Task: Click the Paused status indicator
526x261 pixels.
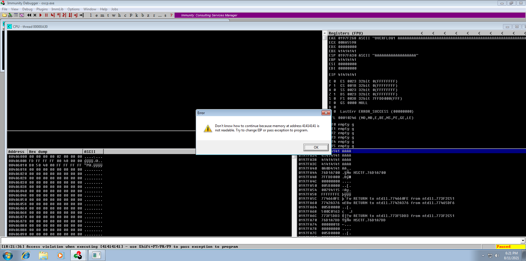Action: pos(510,247)
